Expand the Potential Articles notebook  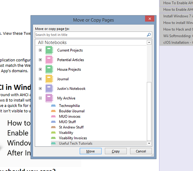(x=40, y=60)
